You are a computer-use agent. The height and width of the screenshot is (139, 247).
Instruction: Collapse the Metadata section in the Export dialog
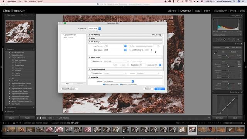(x=90, y=77)
